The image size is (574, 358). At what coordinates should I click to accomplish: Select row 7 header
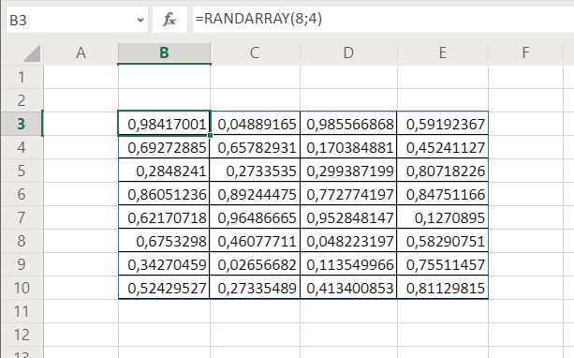pyautogui.click(x=22, y=217)
